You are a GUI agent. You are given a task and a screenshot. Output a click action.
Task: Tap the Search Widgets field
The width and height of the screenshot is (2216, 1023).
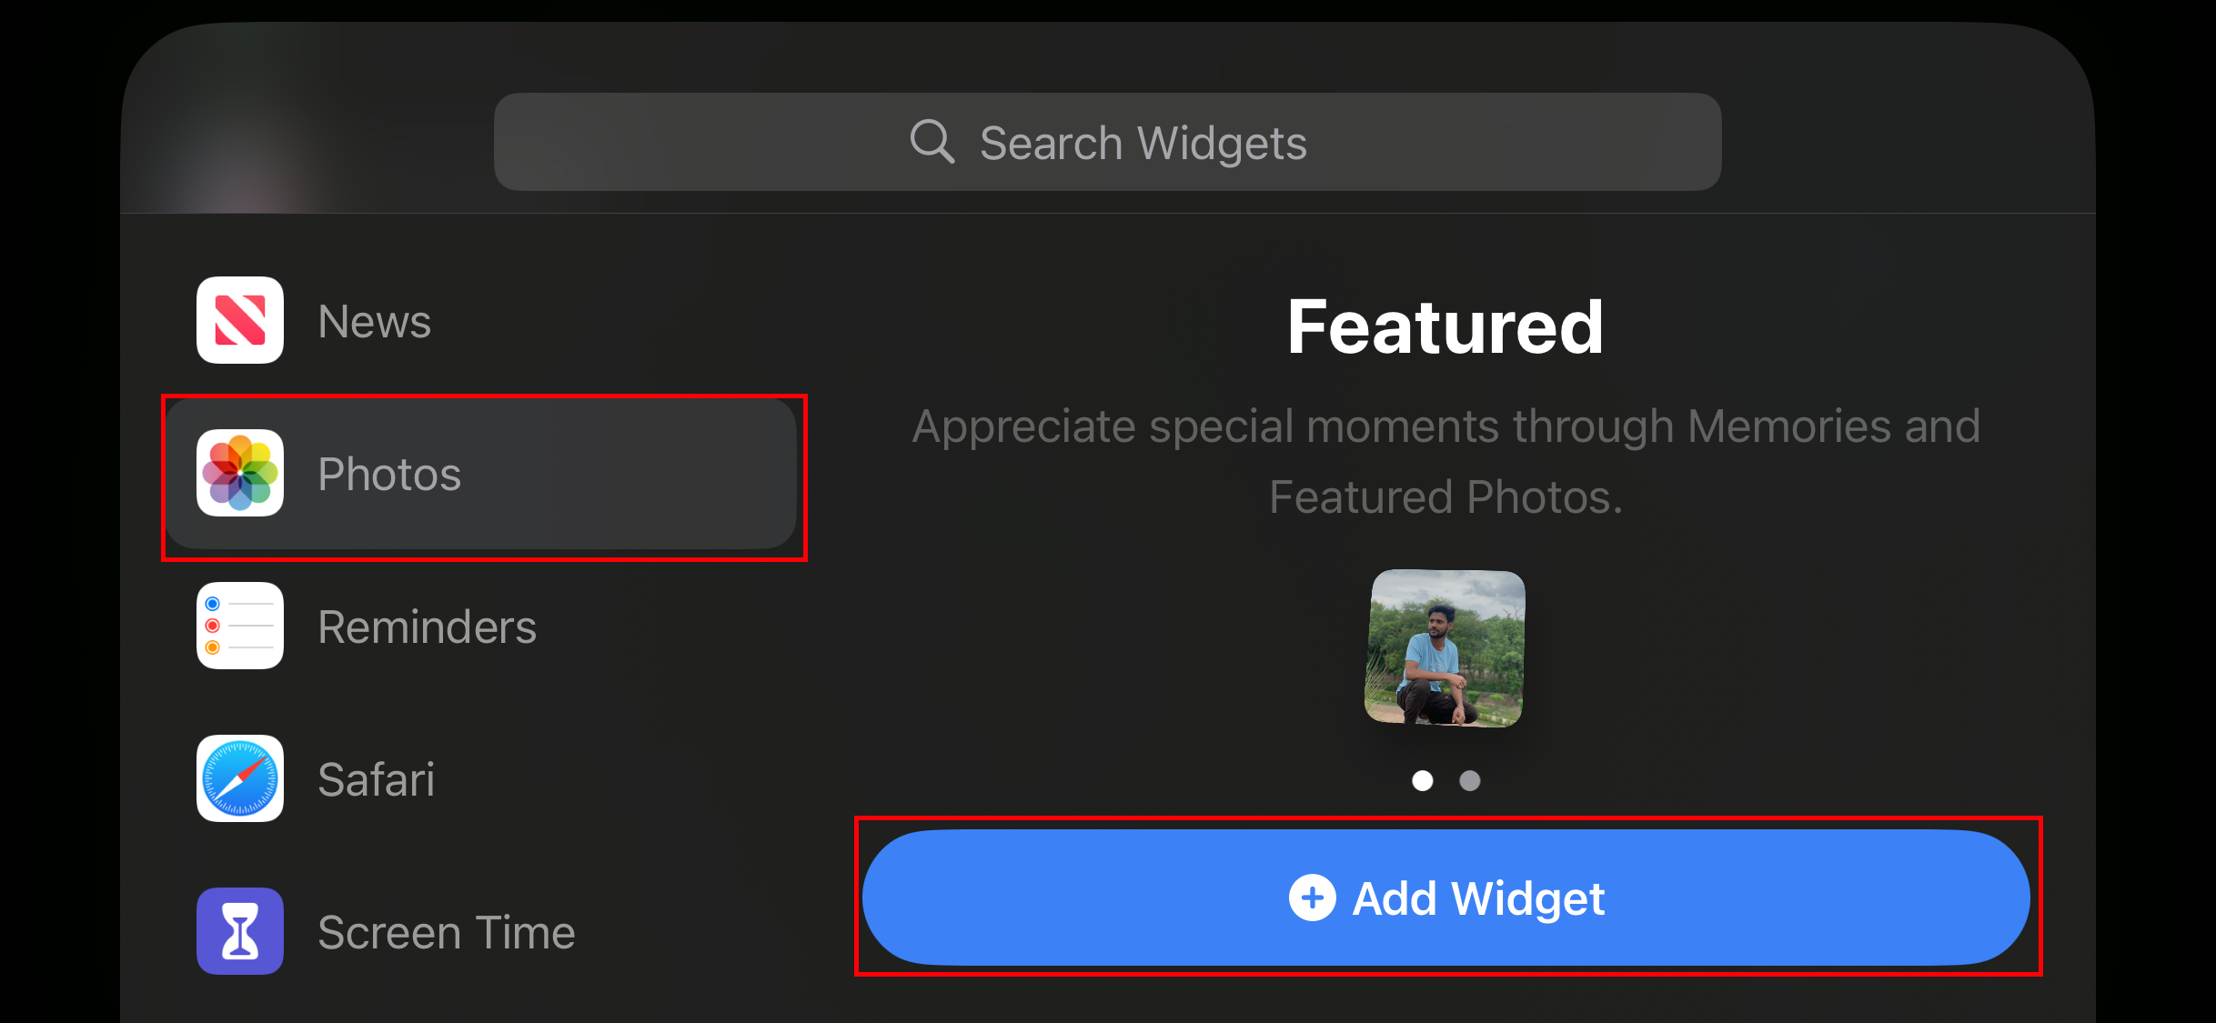[1143, 144]
